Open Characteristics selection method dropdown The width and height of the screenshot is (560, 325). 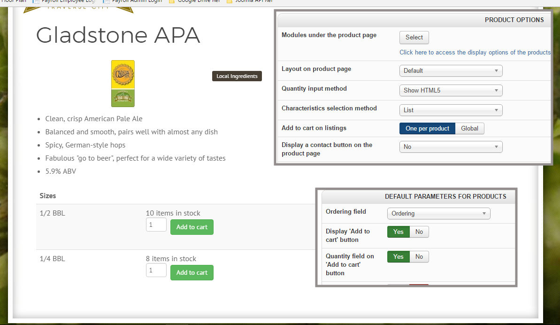pyautogui.click(x=451, y=110)
